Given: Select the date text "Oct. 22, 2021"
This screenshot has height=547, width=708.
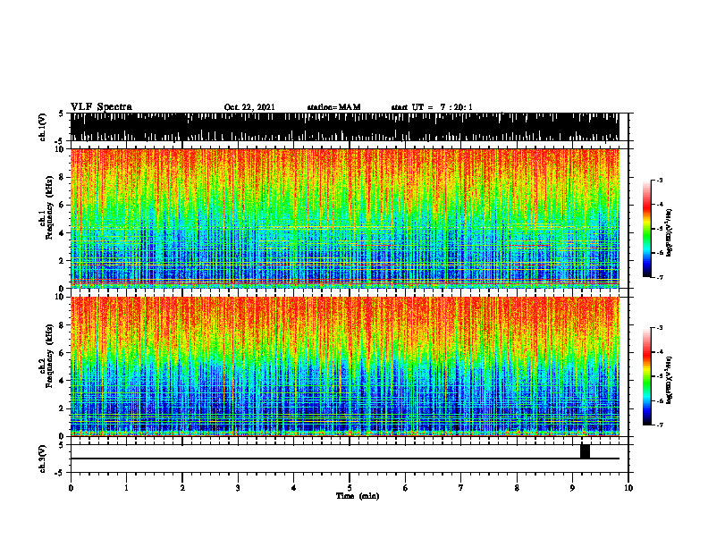Looking at the screenshot, I should (249, 107).
